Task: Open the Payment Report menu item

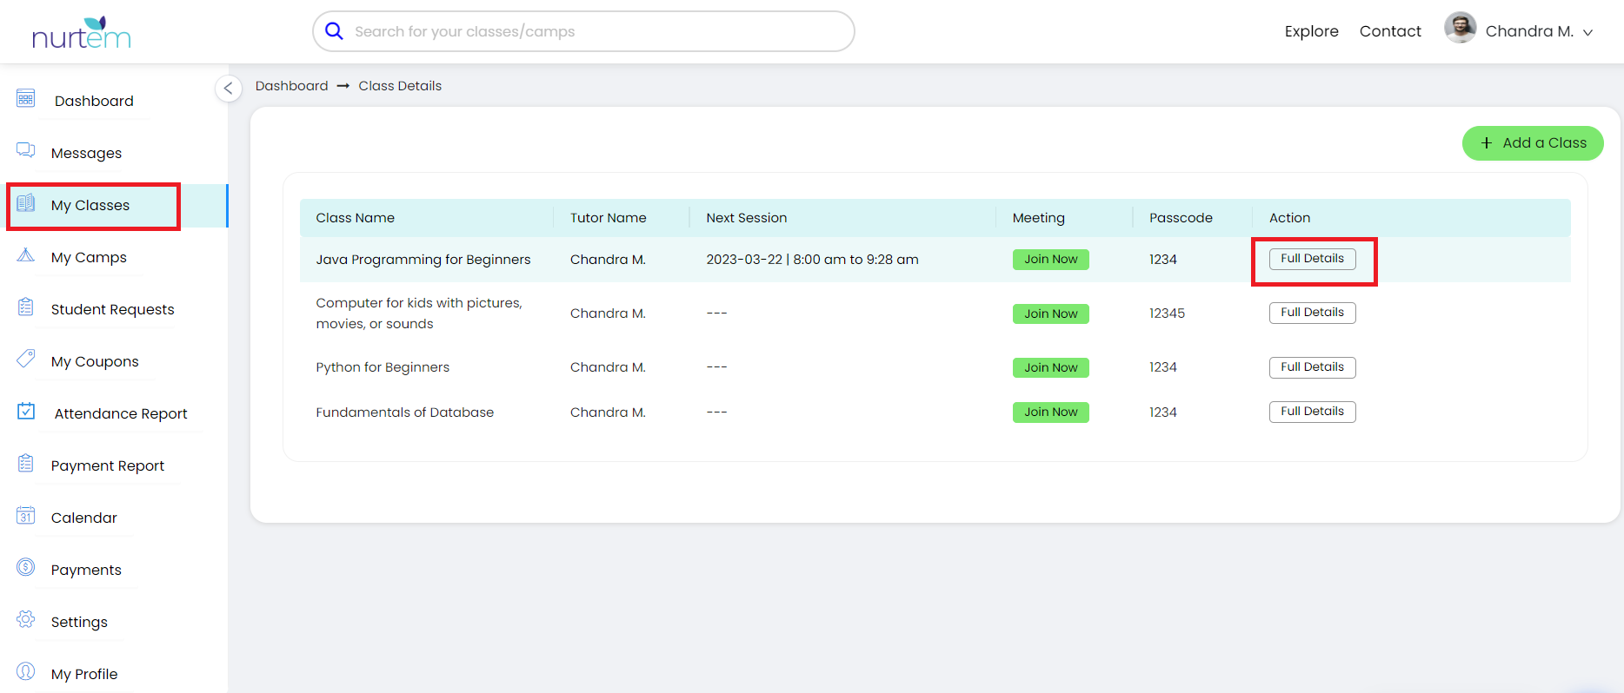Action: [x=107, y=466]
